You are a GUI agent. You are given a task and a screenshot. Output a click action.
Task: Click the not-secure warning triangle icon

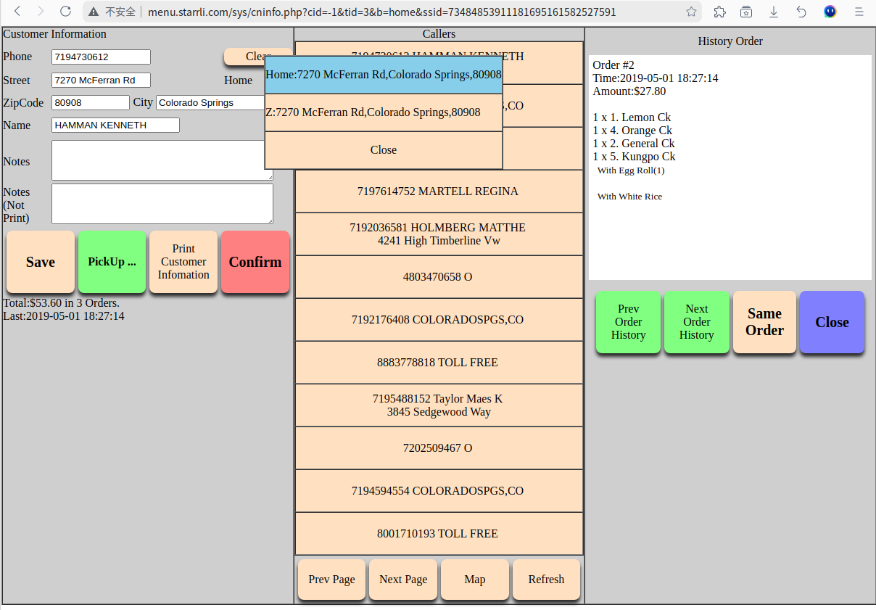pyautogui.click(x=94, y=12)
